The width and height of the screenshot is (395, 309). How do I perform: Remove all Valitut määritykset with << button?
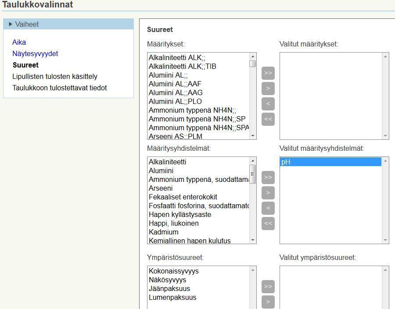268,119
